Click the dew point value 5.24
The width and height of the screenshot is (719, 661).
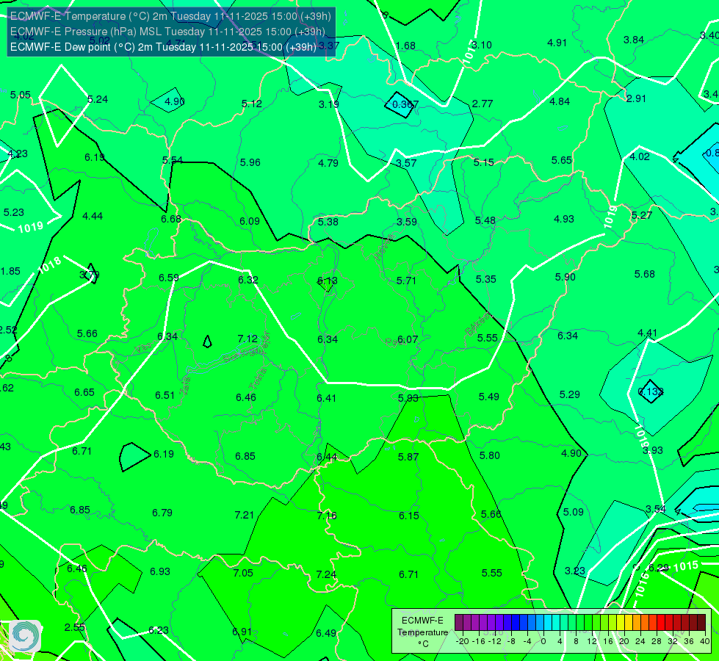tap(98, 99)
